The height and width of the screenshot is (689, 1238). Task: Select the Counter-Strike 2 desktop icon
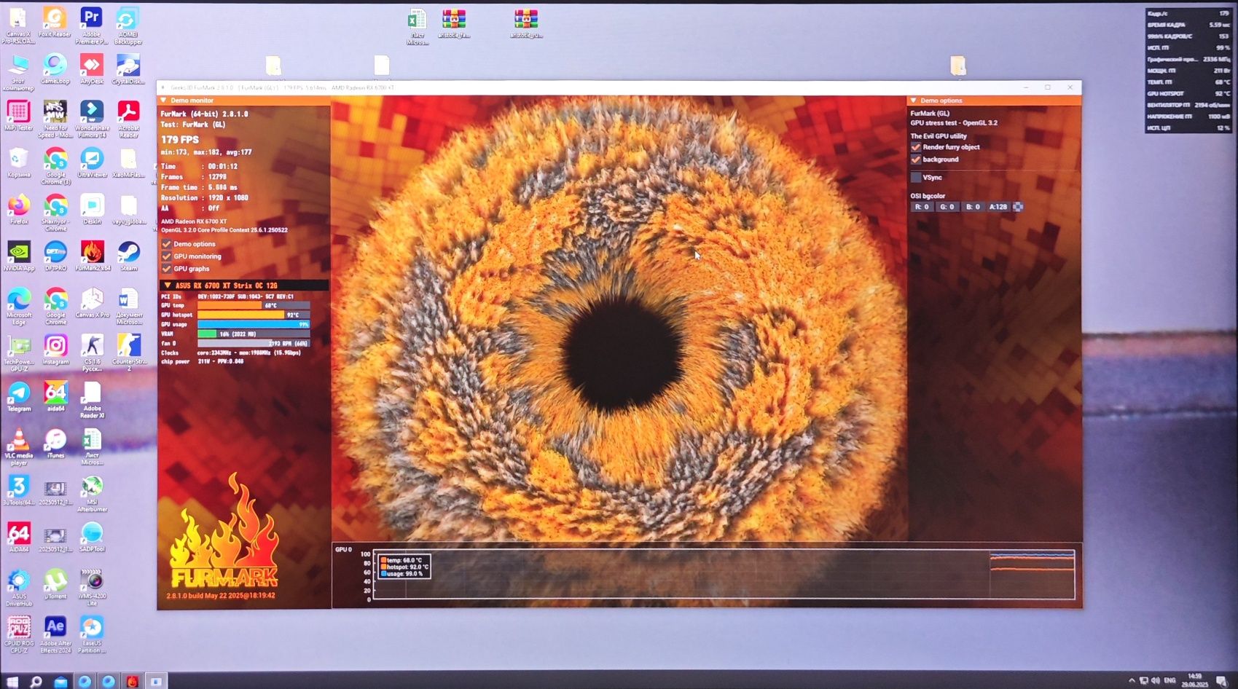click(x=129, y=353)
